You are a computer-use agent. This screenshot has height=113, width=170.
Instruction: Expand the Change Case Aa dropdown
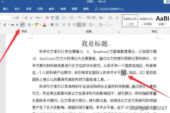[39, 18]
